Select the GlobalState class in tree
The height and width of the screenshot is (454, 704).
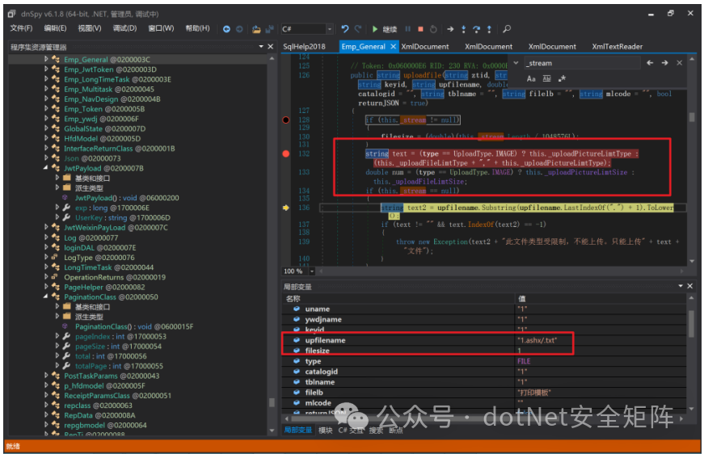104,128
